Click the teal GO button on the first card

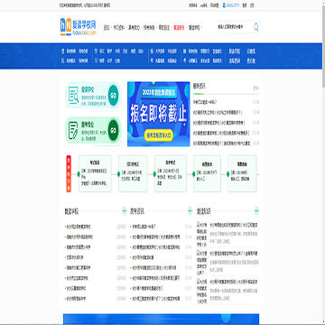(x=113, y=95)
